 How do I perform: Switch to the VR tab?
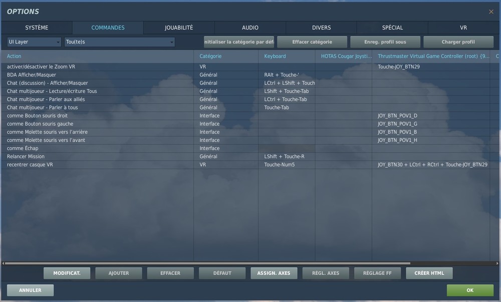pos(463,28)
